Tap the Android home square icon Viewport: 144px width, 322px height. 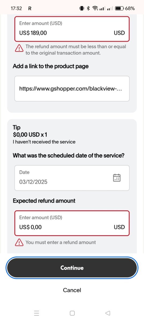[72, 313]
